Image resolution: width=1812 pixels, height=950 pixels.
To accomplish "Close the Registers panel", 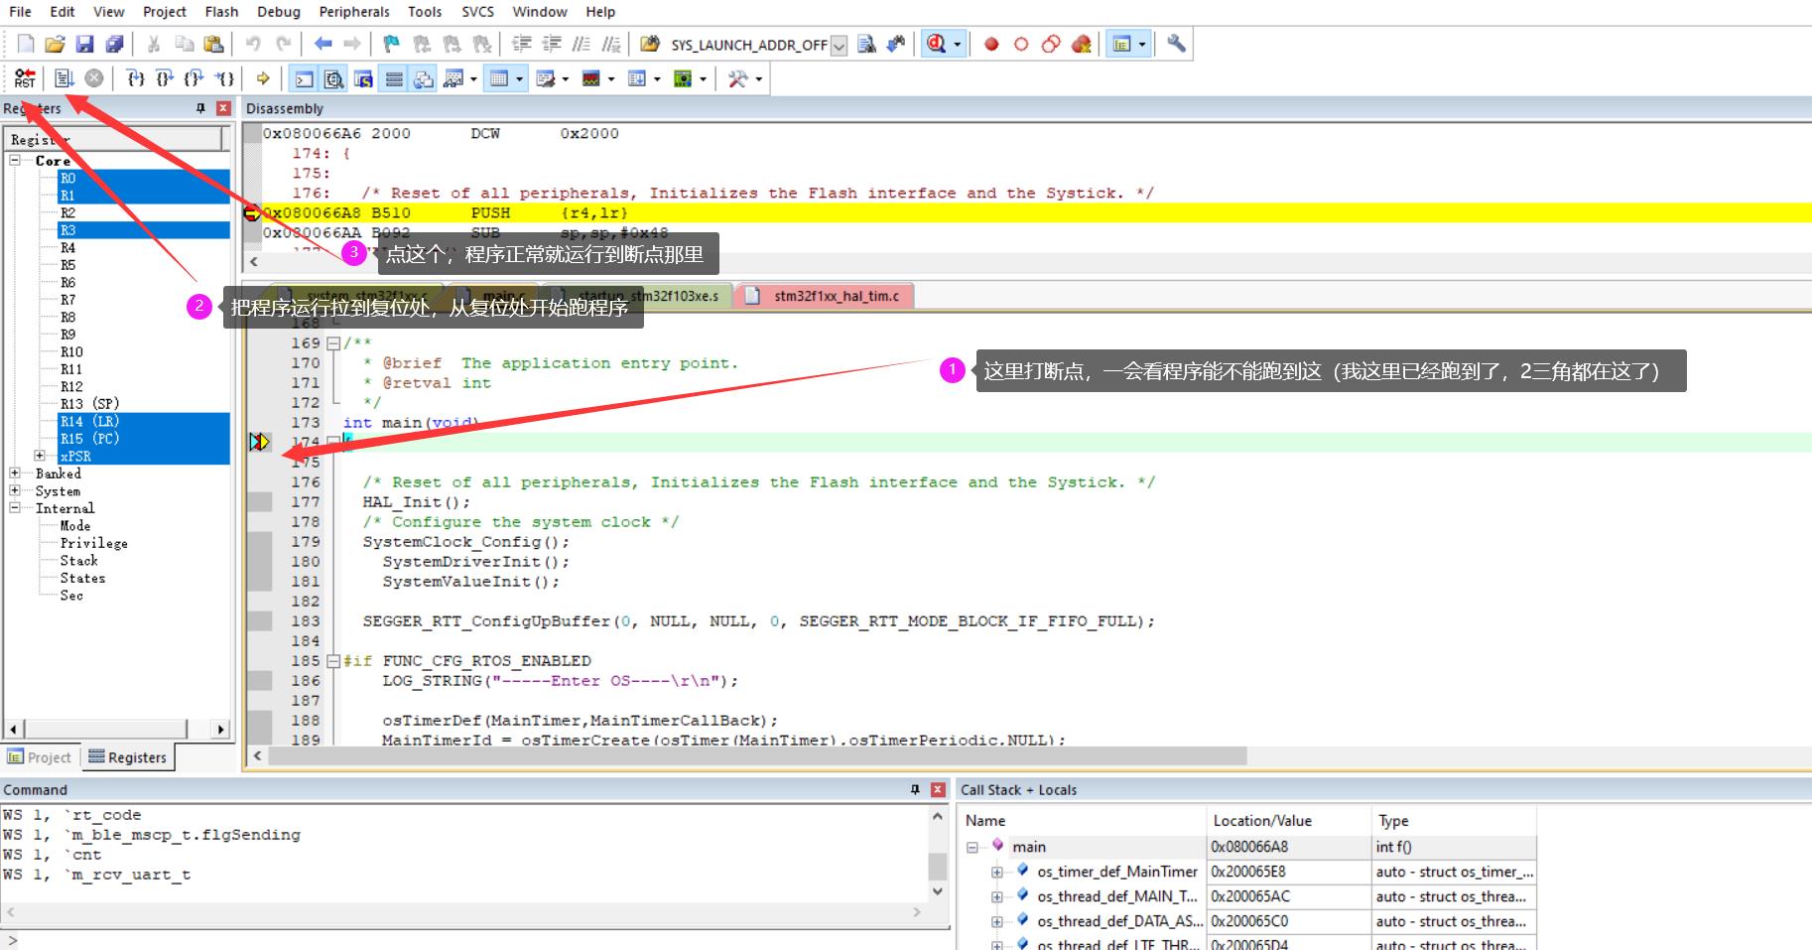I will (223, 108).
